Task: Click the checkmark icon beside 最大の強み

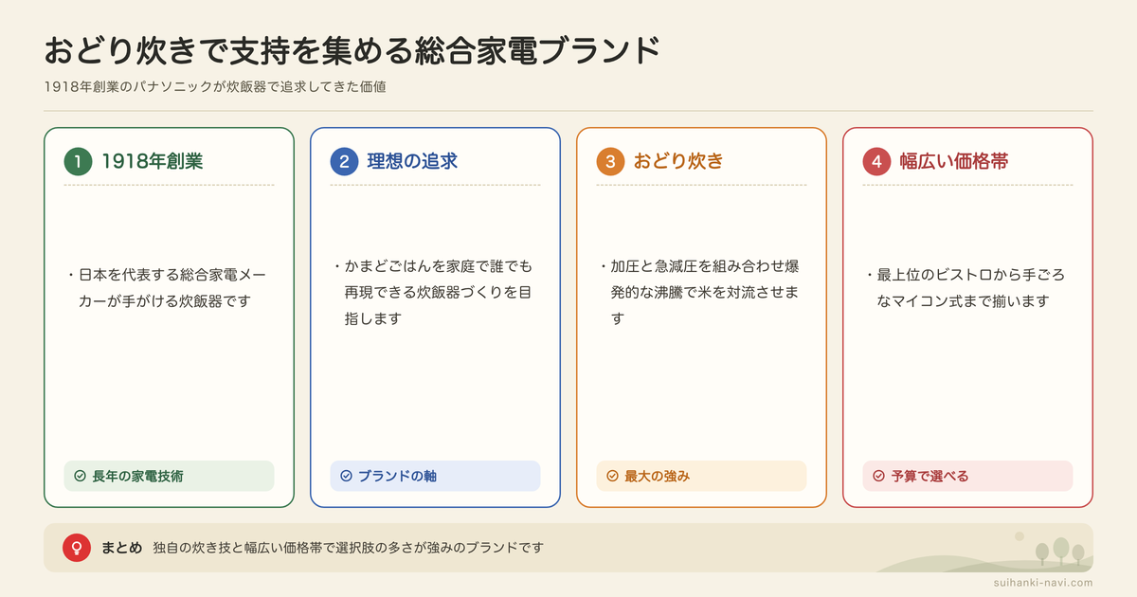Action: coord(612,476)
